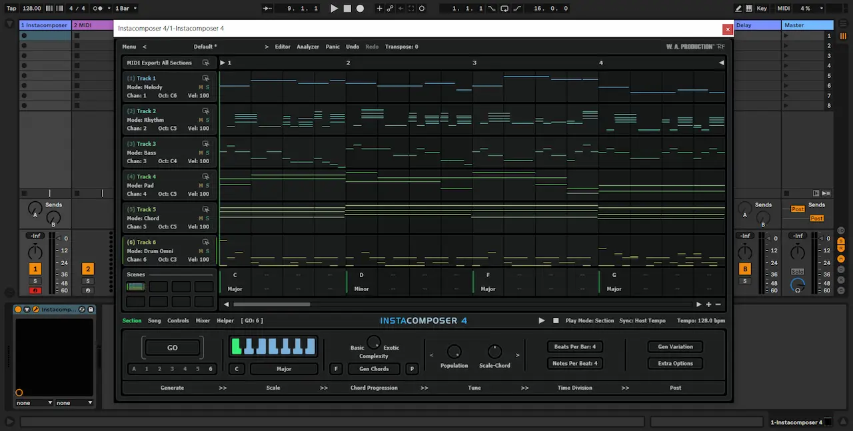853x431 pixels.
Task: Open the Track 2 Mode: Rhythm selector
Action: 145,120
